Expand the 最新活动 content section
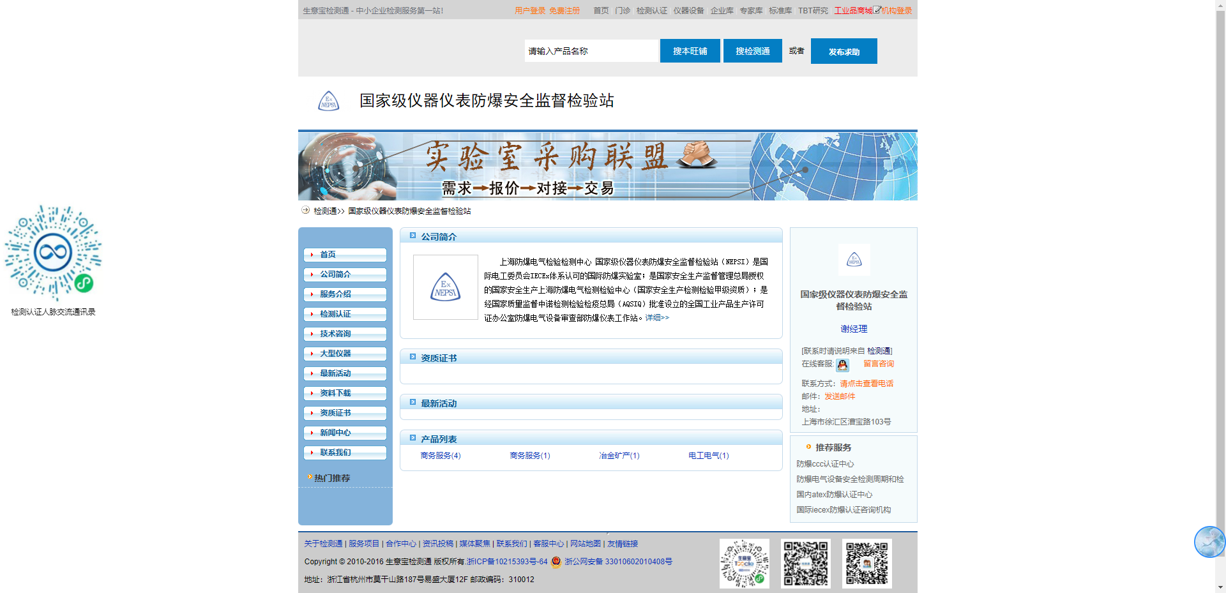1226x593 pixels. [x=437, y=403]
